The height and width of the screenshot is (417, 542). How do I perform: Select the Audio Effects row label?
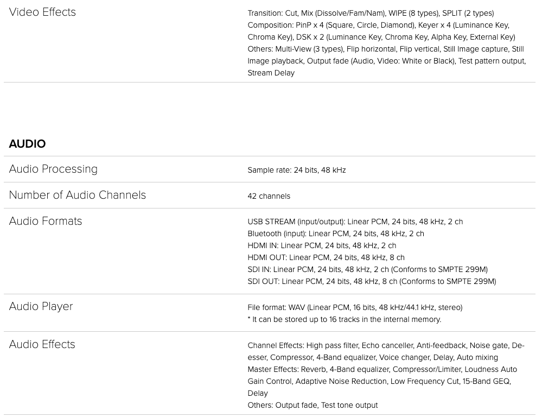[42, 344]
